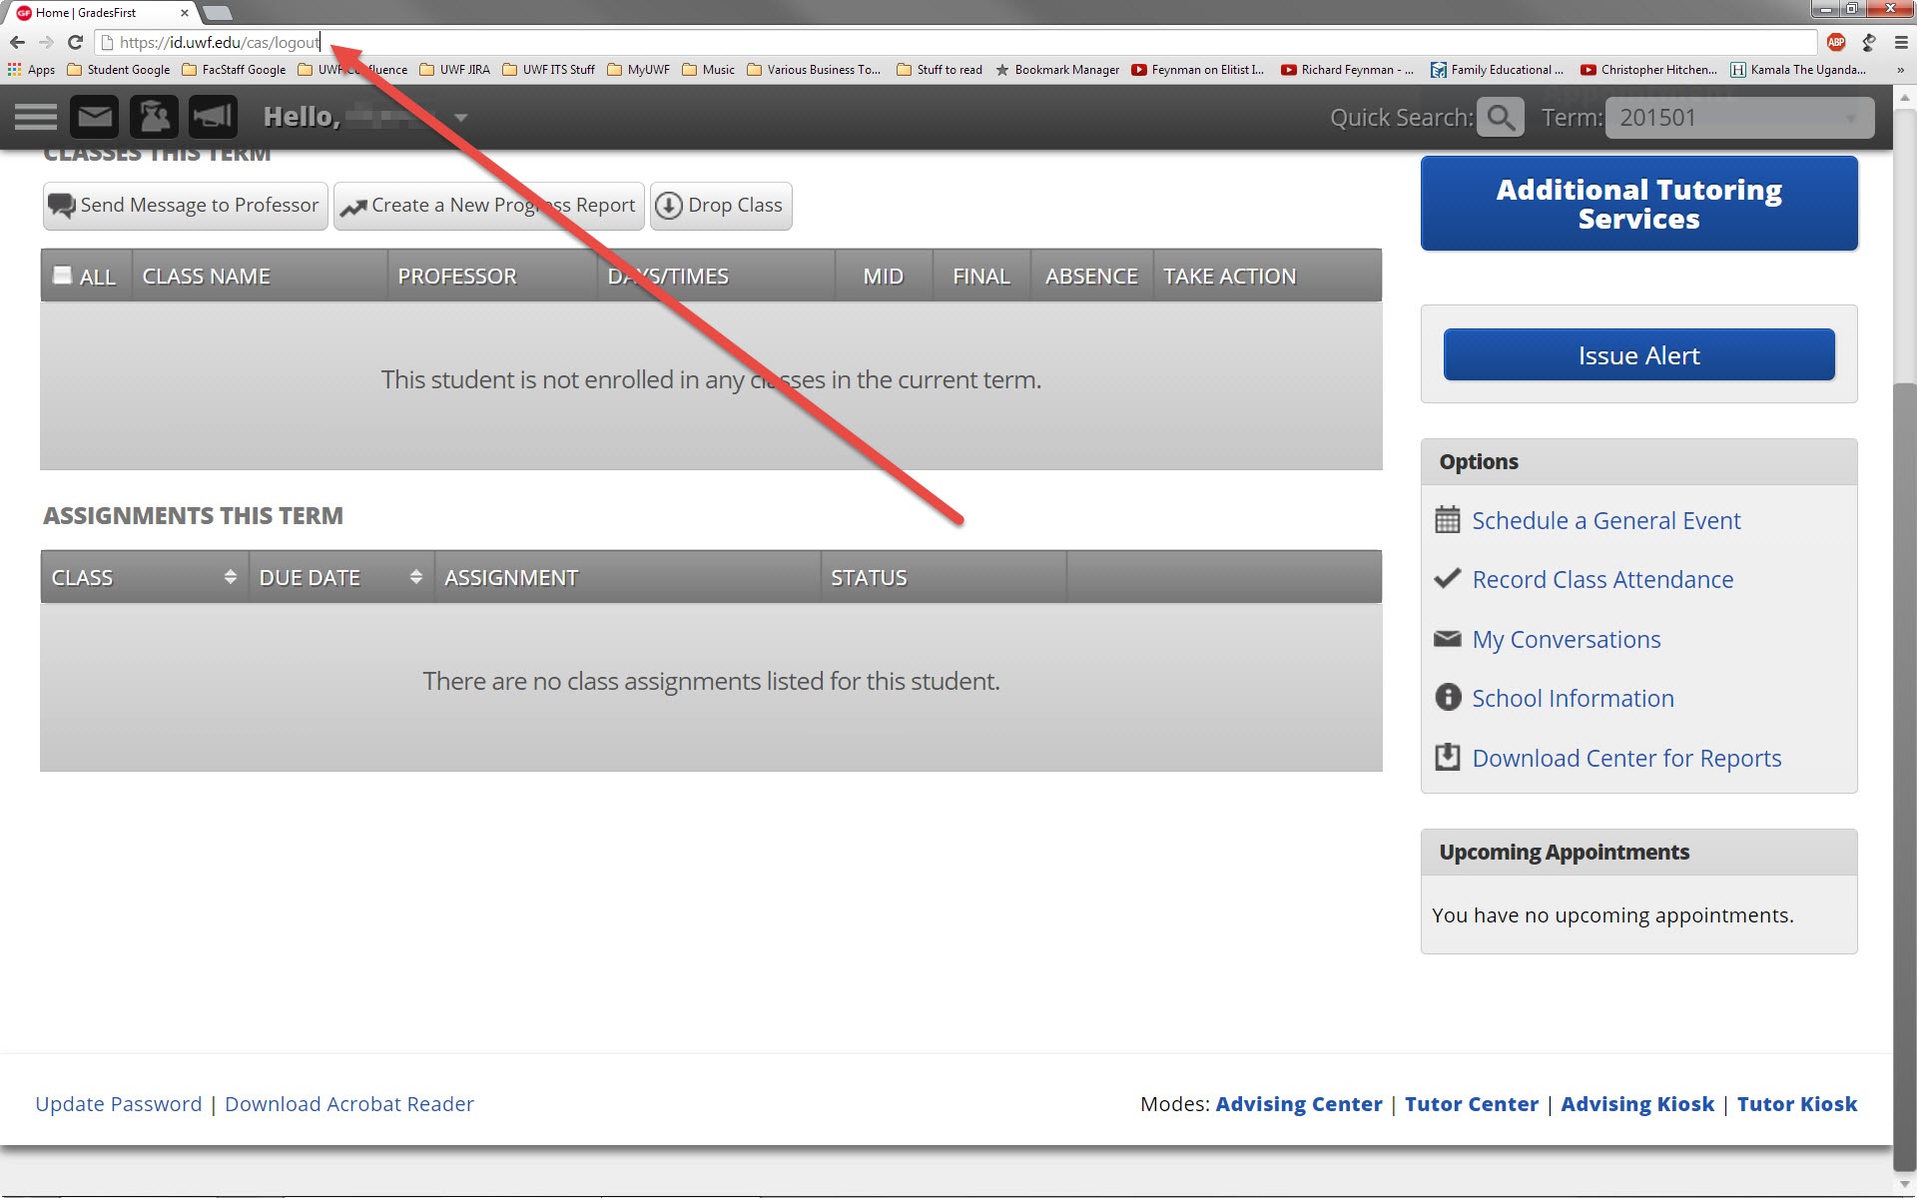Open UWF ITS Stuff bookmarks folder
The width and height of the screenshot is (1917, 1198).
point(548,70)
